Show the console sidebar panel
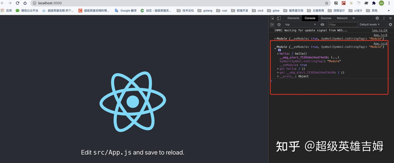 coord(272,25)
